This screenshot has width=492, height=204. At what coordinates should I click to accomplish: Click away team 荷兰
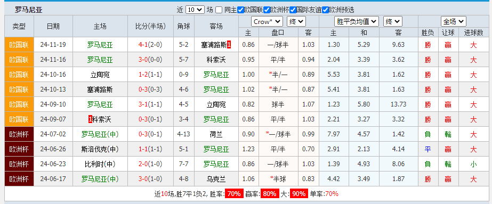pyautogui.click(x=216, y=134)
